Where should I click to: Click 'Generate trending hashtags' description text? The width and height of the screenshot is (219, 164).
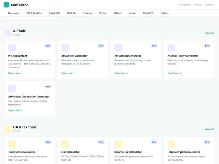(x=132, y=62)
